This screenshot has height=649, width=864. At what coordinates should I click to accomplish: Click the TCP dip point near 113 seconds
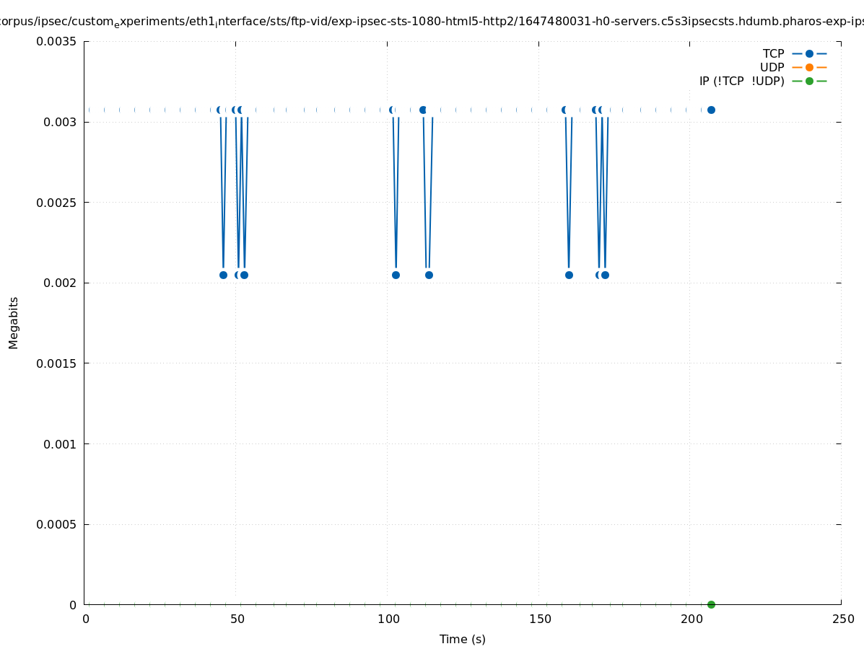429,275
